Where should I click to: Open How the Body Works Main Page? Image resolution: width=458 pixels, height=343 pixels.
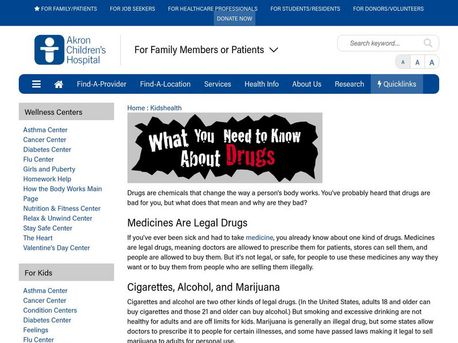tap(62, 194)
